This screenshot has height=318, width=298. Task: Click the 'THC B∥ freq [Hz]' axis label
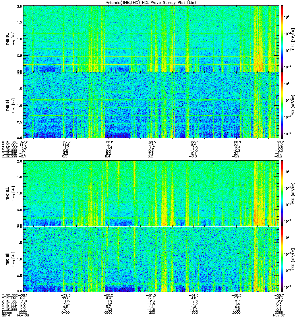[11, 259]
